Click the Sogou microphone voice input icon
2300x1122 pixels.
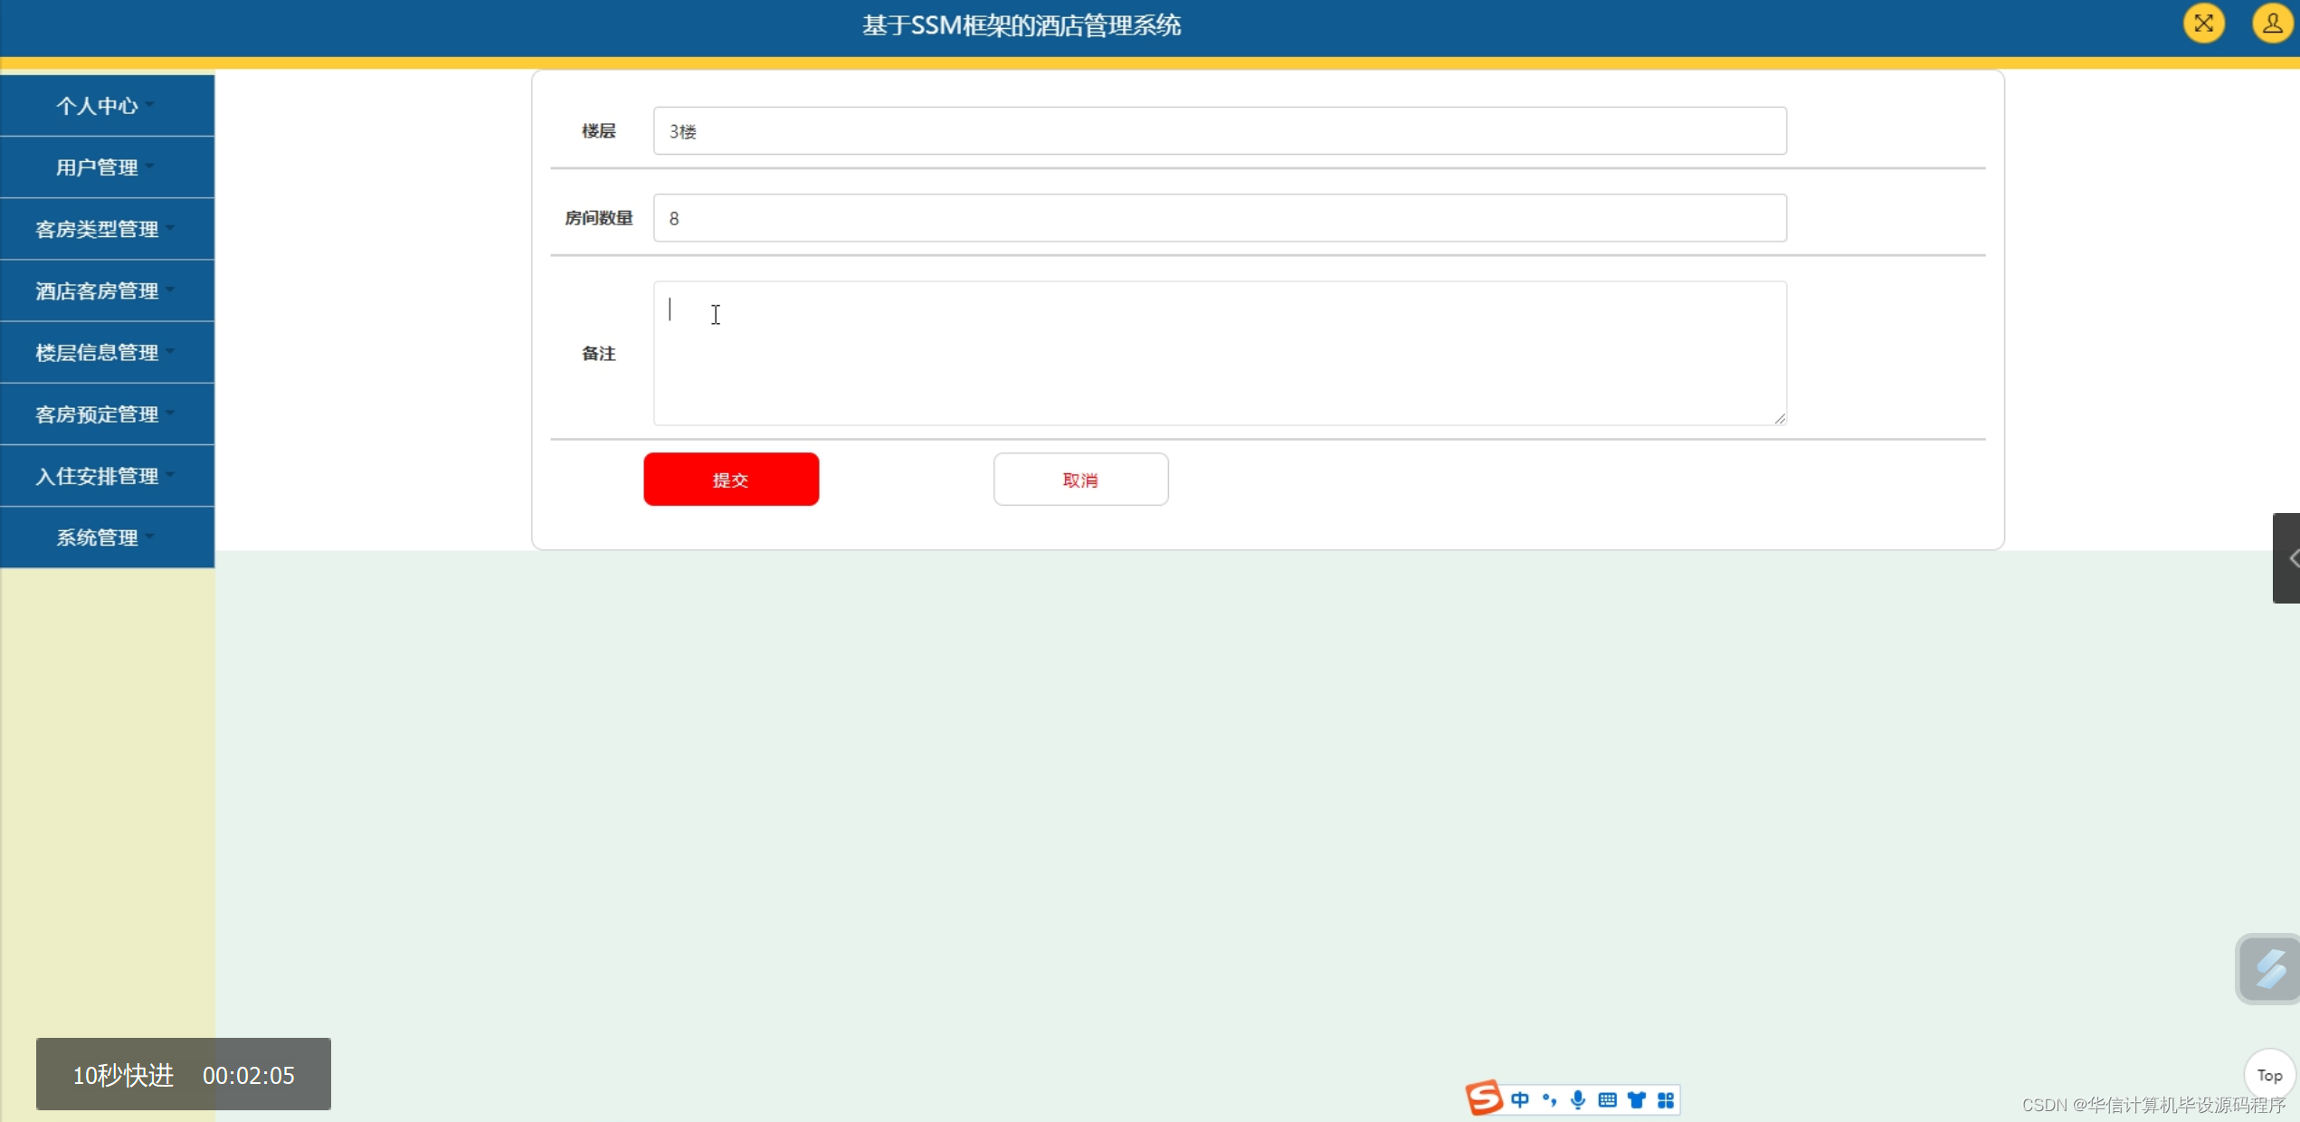pos(1578,1099)
